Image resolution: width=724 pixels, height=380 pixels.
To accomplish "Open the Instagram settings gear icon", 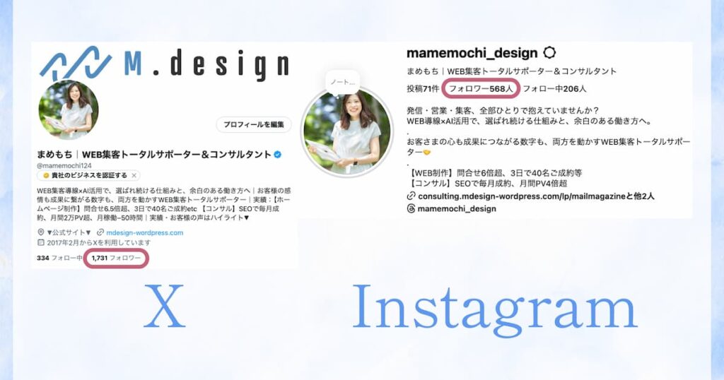I will point(549,52).
